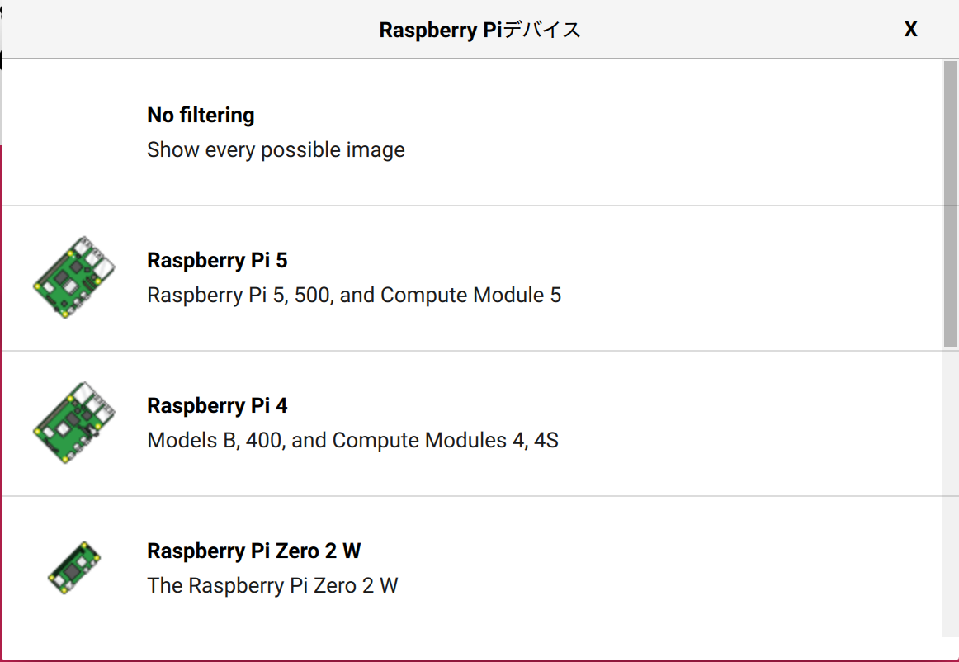Click the device list scrollbar thumb
Screen dimensions: 959x662
(x=950, y=202)
